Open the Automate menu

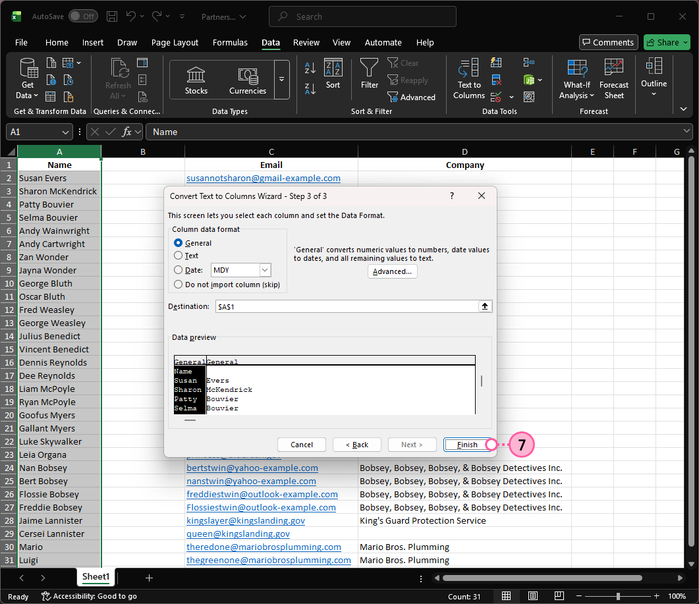(x=383, y=42)
